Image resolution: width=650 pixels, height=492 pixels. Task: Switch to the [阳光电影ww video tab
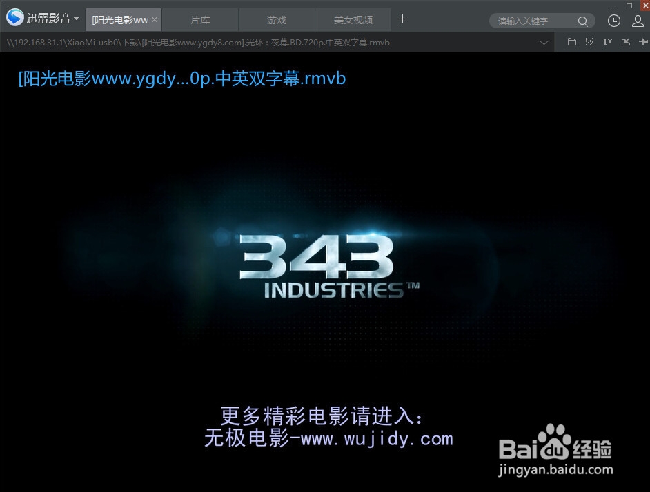point(119,20)
